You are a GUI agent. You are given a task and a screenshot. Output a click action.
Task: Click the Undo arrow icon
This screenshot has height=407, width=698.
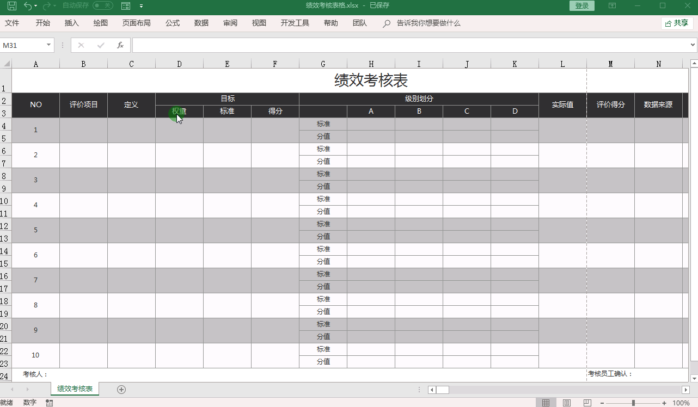(x=28, y=6)
